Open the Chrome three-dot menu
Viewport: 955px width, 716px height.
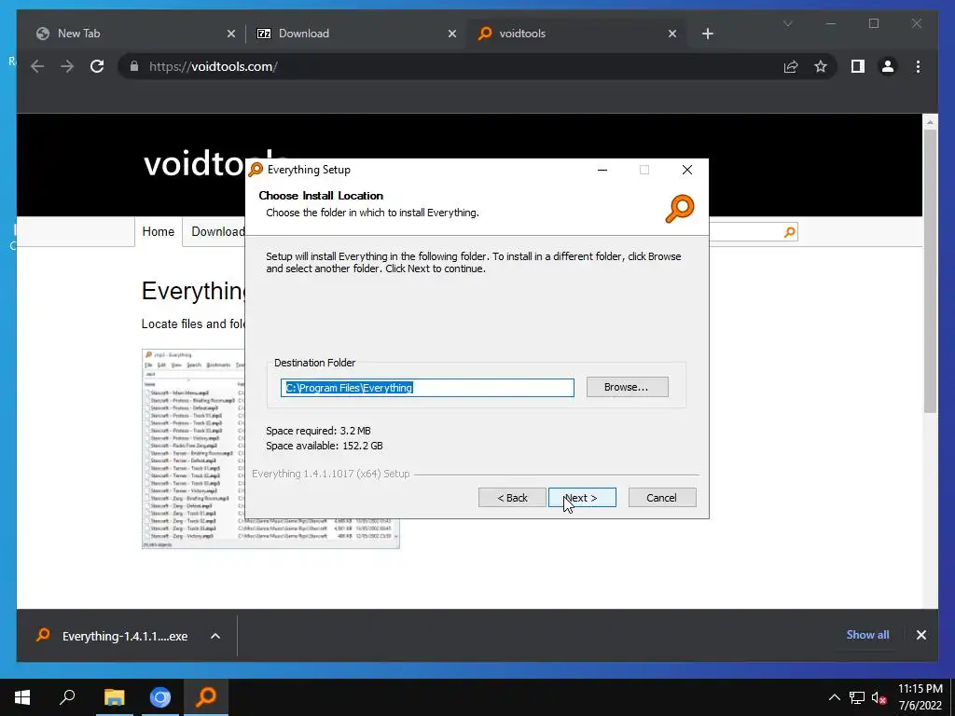pos(918,66)
